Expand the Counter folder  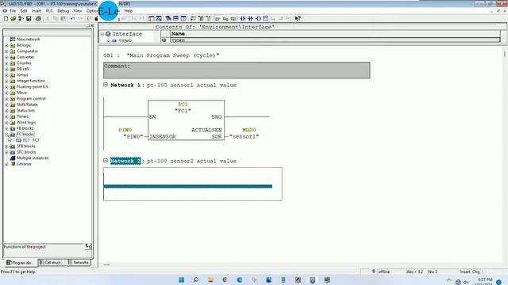6,63
